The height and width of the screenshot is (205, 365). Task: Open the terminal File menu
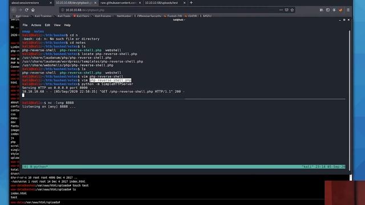click(25, 25)
